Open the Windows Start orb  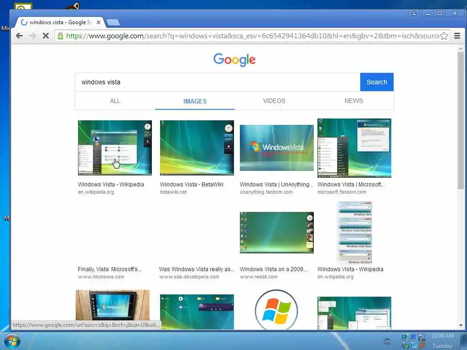[12, 341]
